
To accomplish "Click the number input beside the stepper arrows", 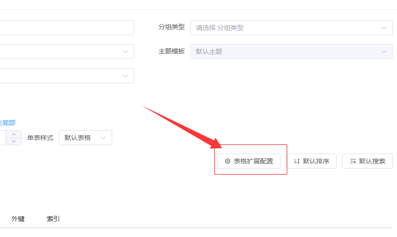I will 2,138.
